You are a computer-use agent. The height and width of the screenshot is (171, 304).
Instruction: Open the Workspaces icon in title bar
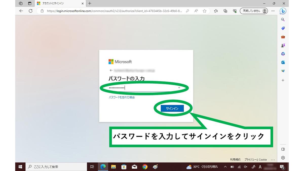(21, 3)
